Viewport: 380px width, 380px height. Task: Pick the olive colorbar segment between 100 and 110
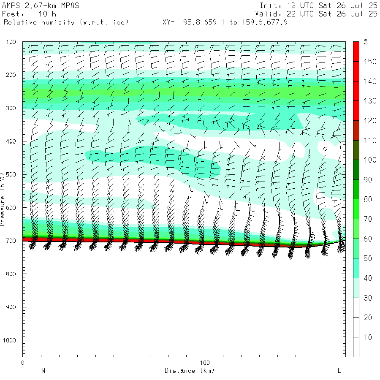click(356, 150)
